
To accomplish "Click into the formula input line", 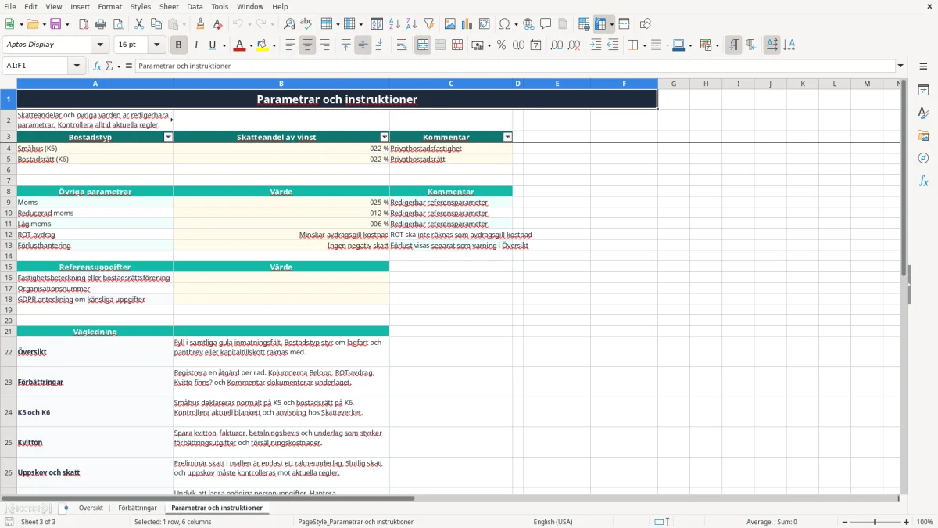I will [x=514, y=66].
